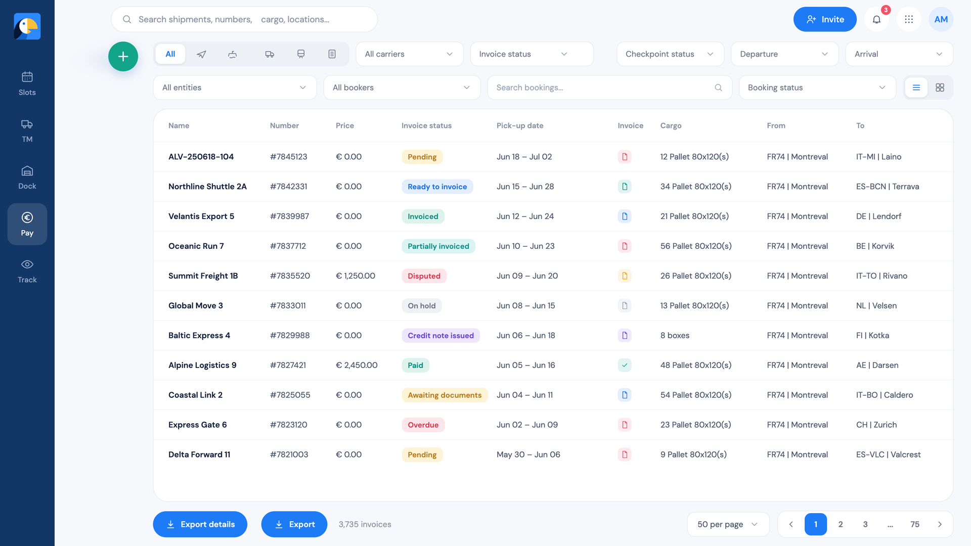
Task: Go to page 2
Action: tap(841, 524)
